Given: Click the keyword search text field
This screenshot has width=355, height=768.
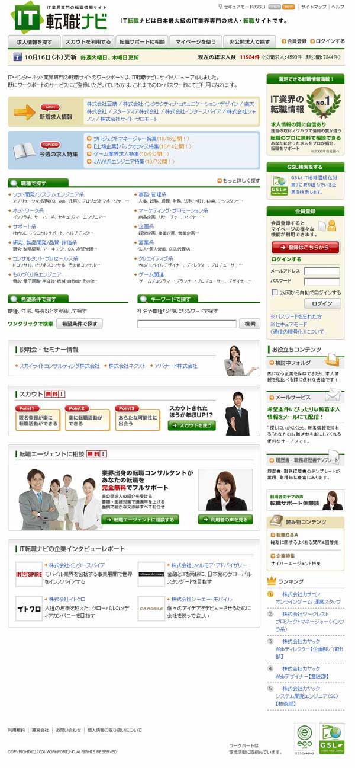Looking at the screenshot, I should (x=187, y=324).
